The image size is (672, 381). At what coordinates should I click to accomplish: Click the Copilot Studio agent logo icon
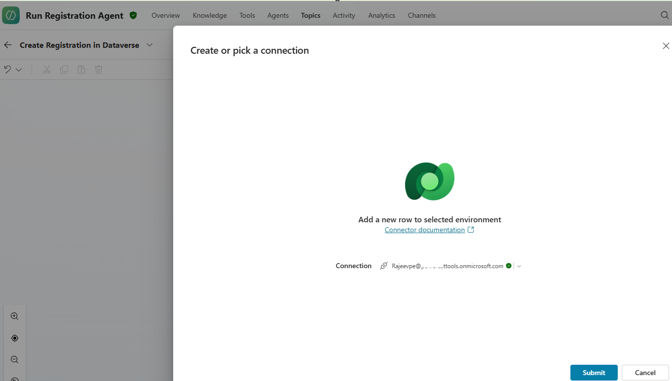click(11, 15)
